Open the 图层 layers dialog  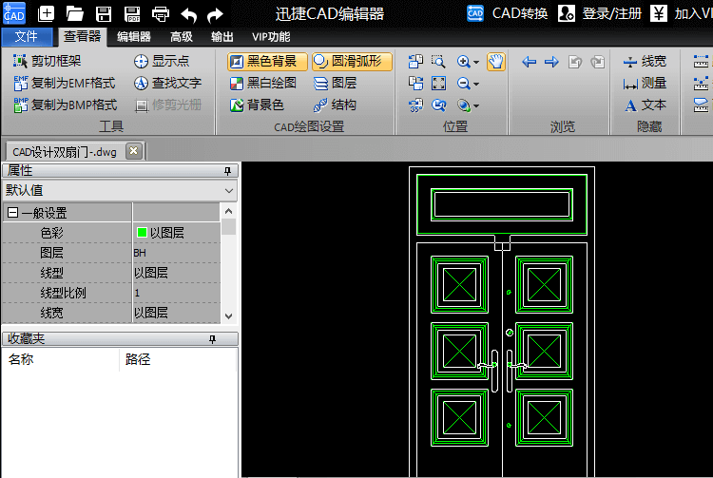pos(336,83)
